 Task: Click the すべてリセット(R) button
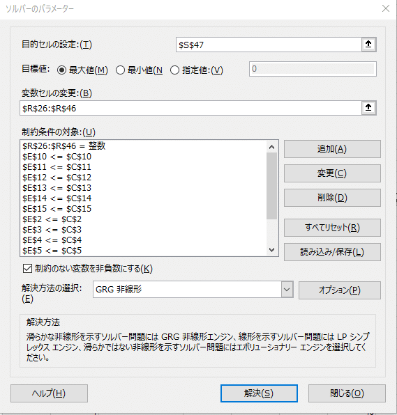[x=332, y=228]
